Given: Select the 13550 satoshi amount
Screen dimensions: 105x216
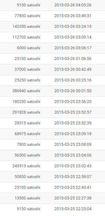Looking at the screenshot, I should 27,198.
